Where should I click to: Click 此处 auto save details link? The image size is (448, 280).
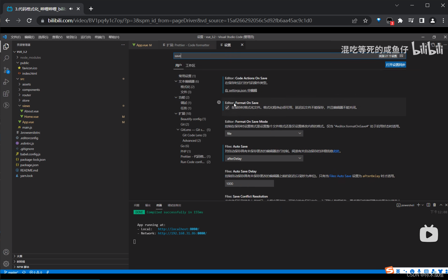point(336,151)
